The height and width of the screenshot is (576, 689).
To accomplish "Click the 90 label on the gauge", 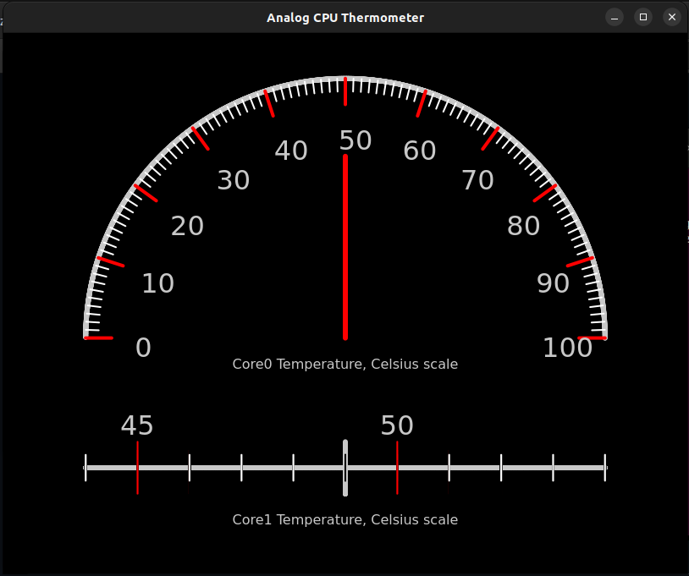I will click(552, 283).
